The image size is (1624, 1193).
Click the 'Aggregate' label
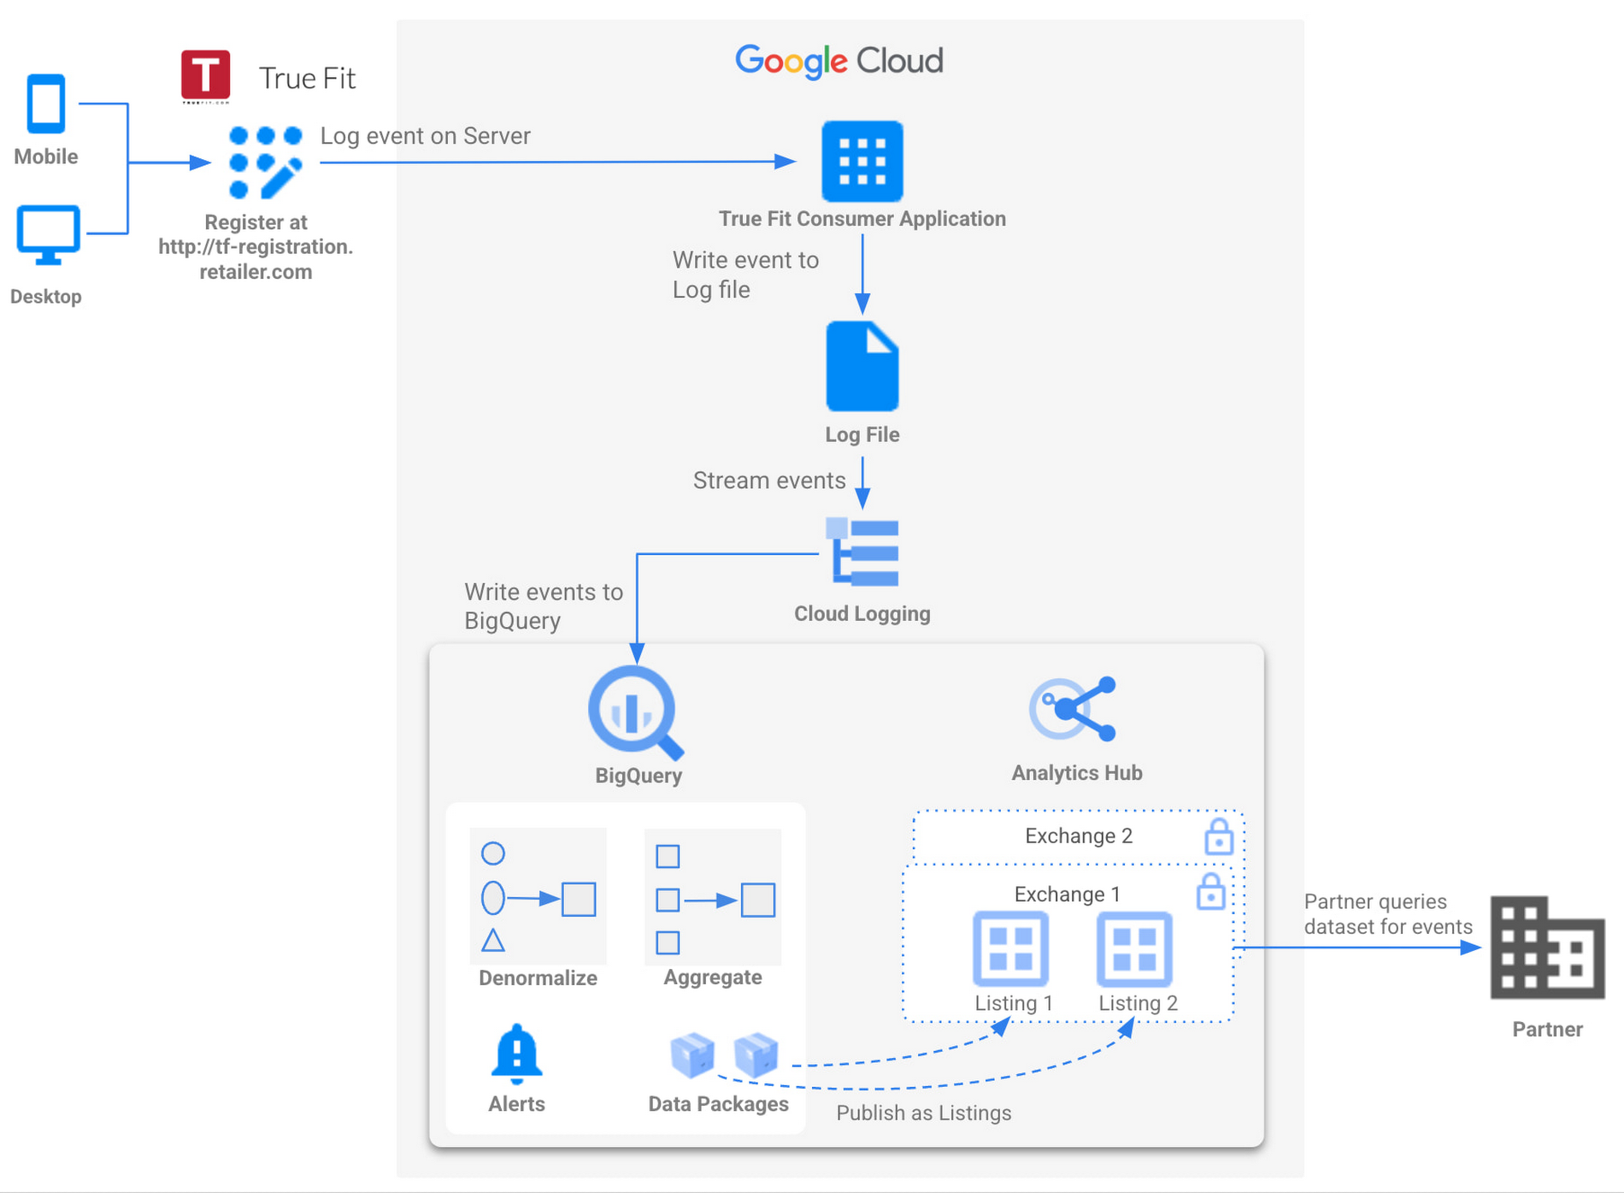pyautogui.click(x=713, y=977)
